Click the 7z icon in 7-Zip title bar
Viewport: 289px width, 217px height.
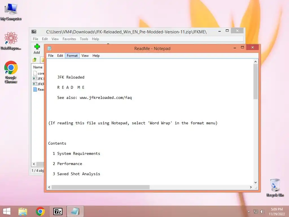pos(34,32)
